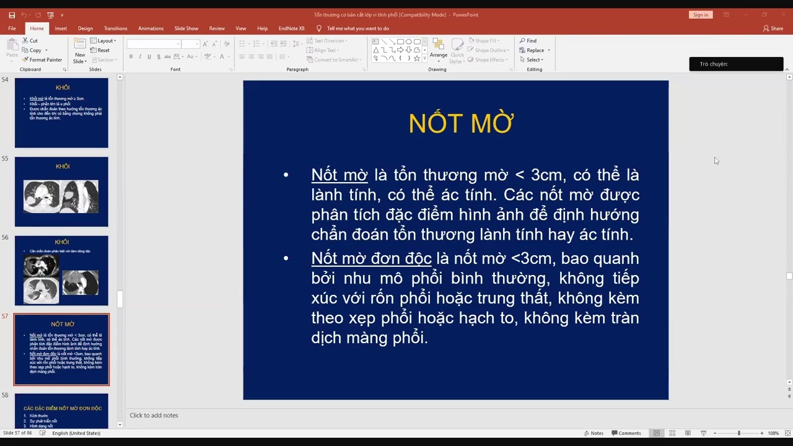Click the Save icon in title bar

[12, 15]
